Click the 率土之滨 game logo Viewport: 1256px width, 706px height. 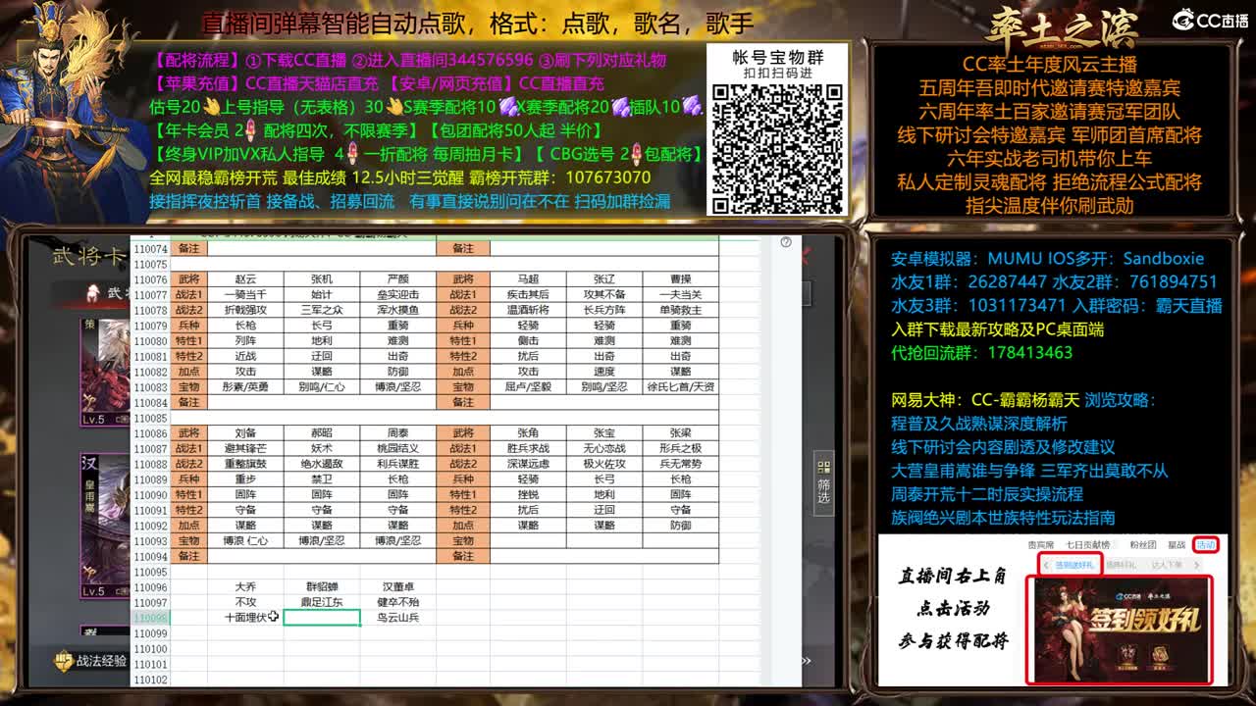point(1062,27)
